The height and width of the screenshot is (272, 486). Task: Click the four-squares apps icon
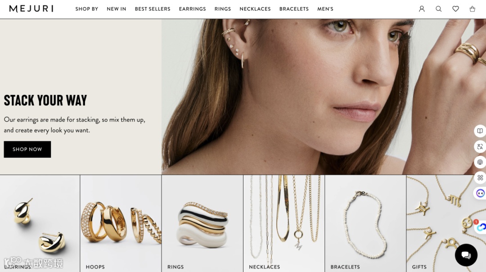(x=480, y=178)
